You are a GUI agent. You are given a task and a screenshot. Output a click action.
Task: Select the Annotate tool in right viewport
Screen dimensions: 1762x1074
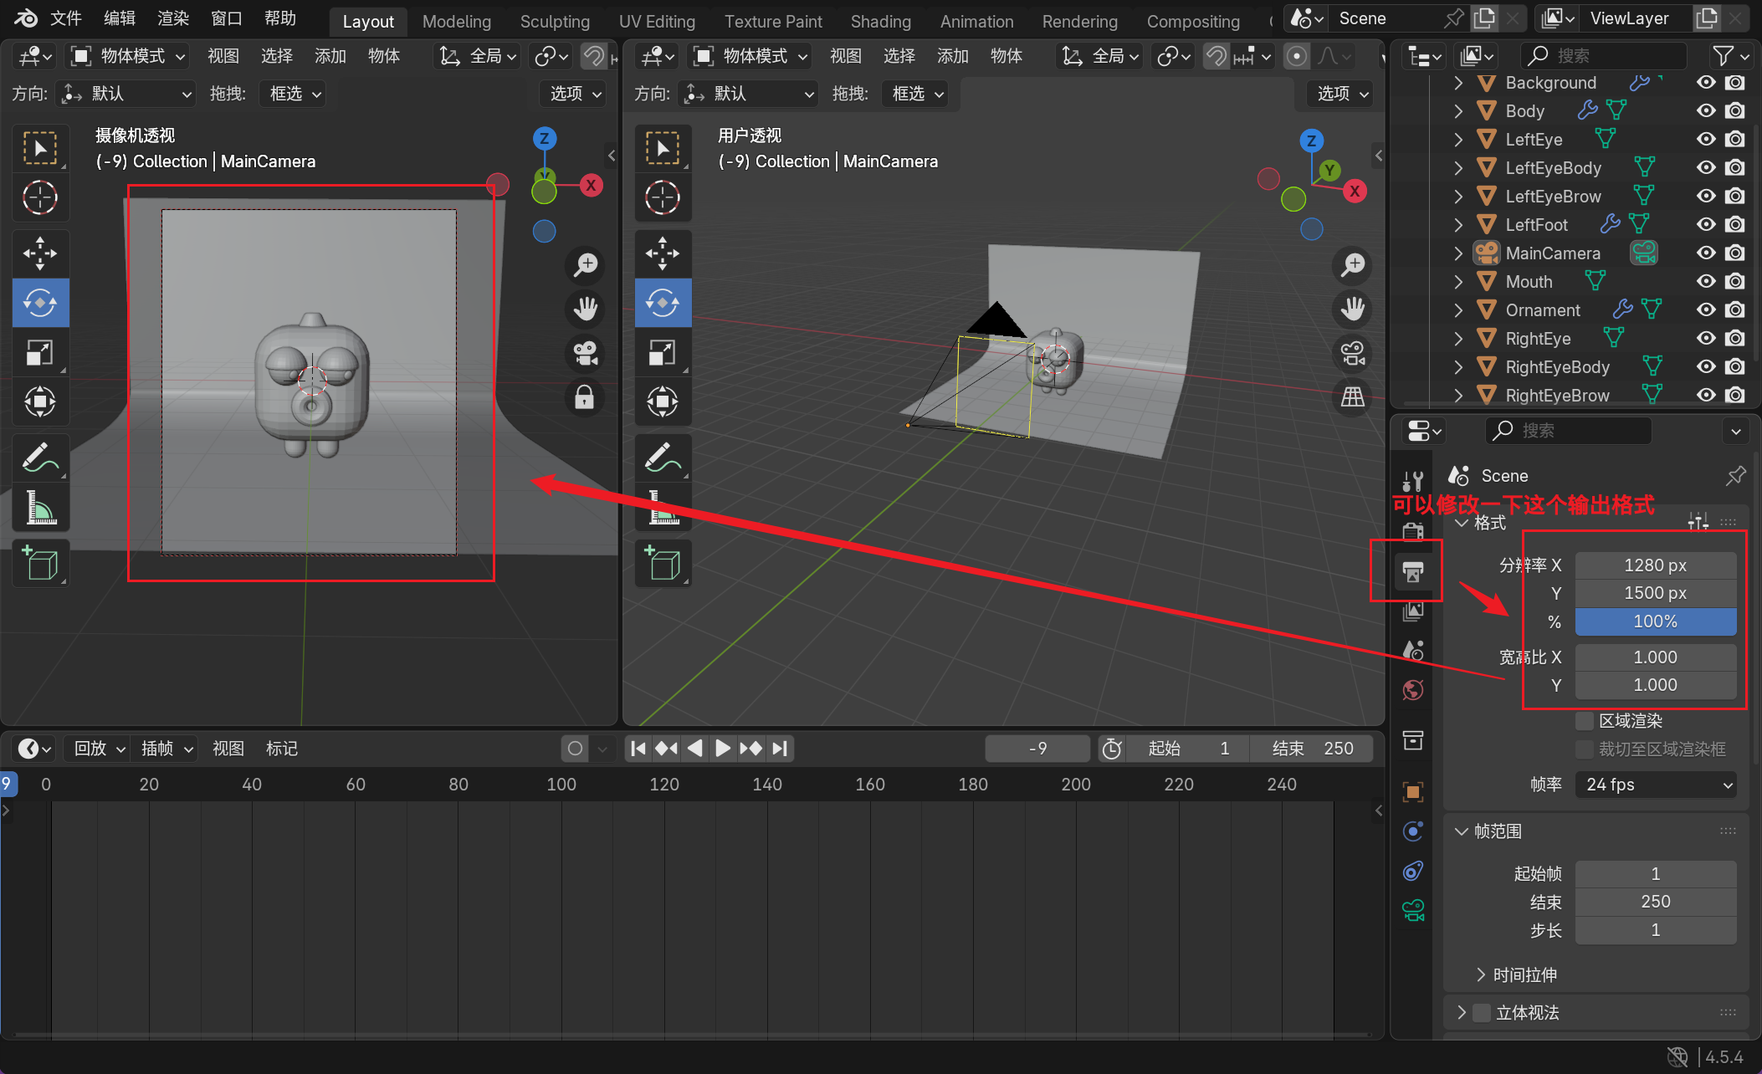coord(663,458)
